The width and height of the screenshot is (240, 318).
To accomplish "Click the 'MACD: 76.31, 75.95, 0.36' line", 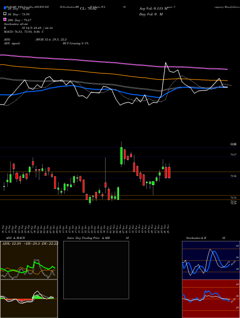I will click(23, 32).
